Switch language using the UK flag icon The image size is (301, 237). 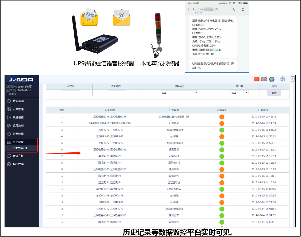coord(264,79)
